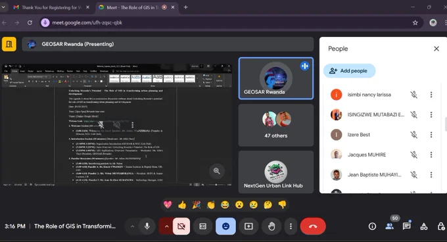Bookmark this page with the star icon

click(415, 22)
